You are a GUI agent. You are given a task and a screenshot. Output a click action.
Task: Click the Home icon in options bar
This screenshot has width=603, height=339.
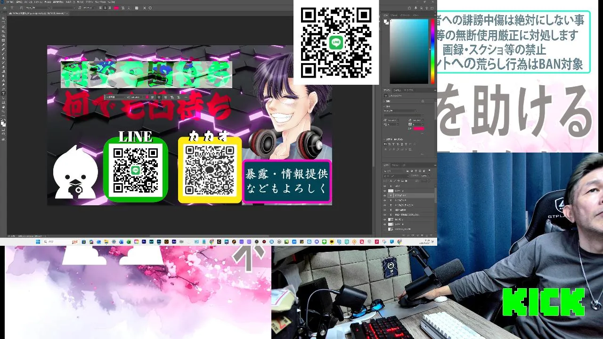point(5,8)
